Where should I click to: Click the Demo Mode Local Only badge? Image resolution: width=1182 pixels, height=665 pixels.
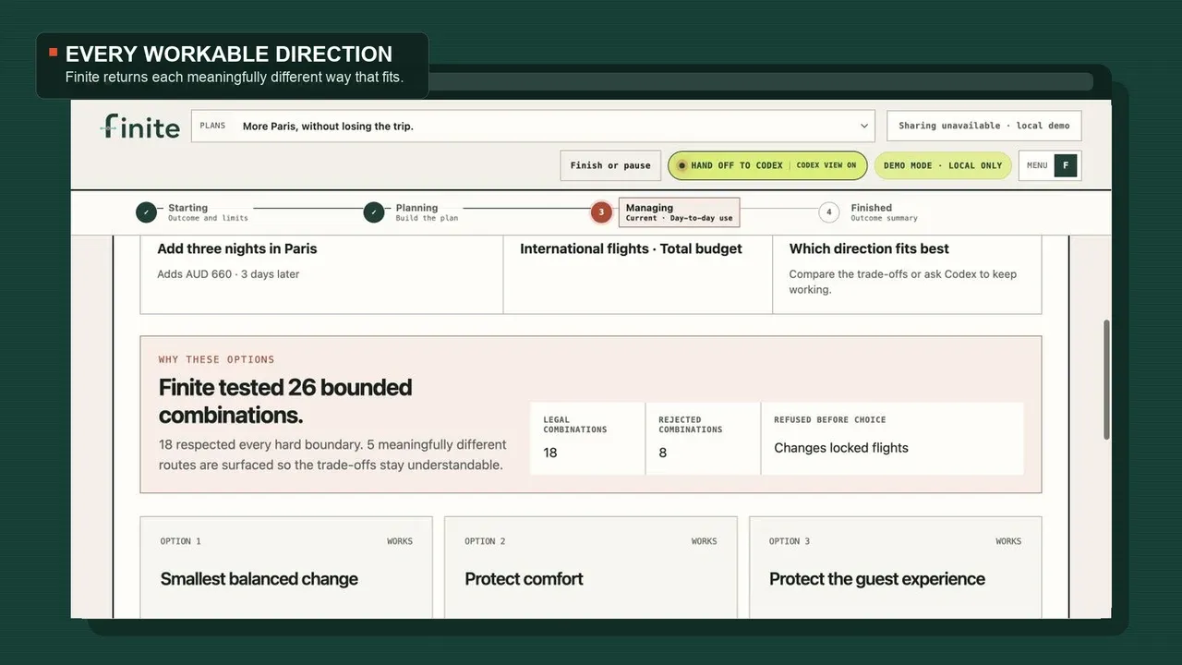point(943,165)
